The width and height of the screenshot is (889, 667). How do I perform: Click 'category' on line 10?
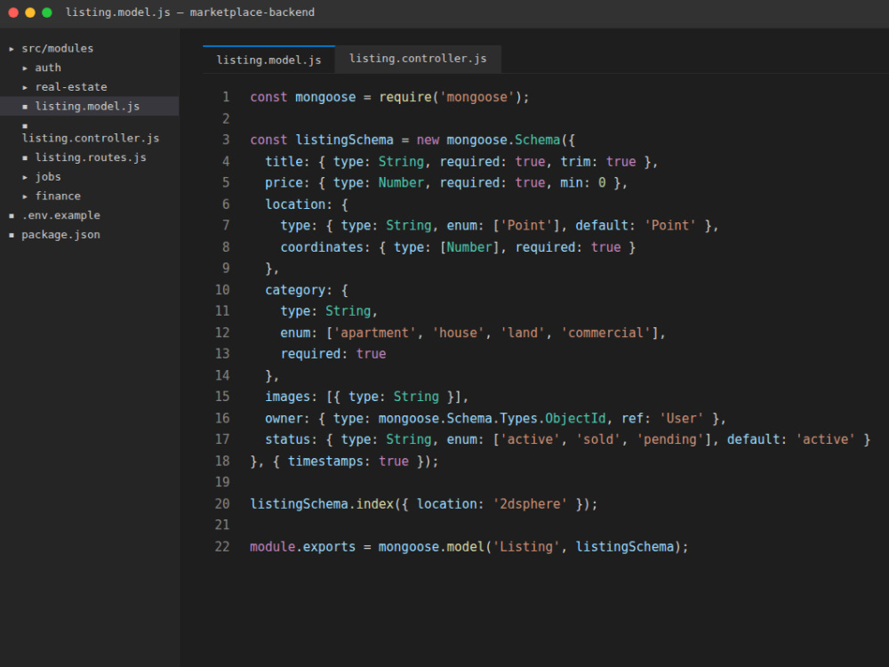click(x=295, y=290)
